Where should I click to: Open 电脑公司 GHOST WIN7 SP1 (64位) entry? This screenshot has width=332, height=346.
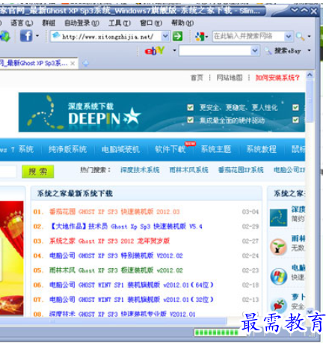(x=132, y=285)
